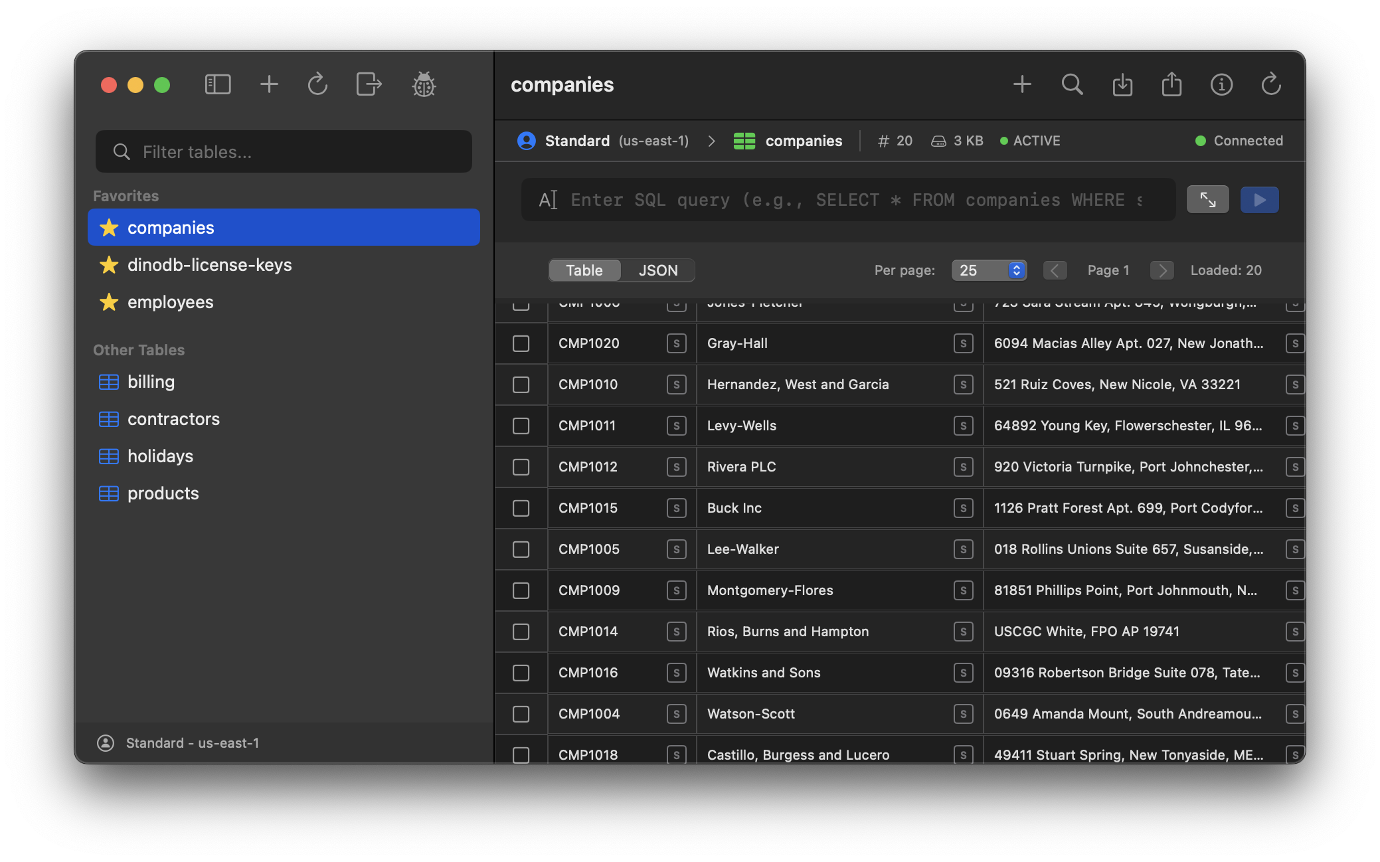Add new item with header plus icon

(1022, 84)
